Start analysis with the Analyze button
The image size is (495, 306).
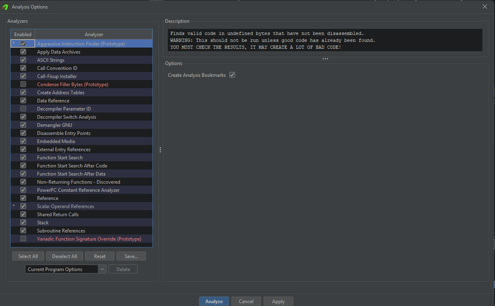point(214,301)
